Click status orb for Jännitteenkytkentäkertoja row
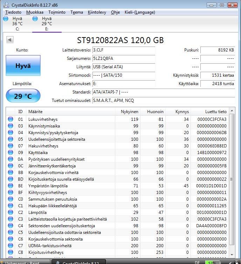The height and width of the screenshot is (264, 241). (x=11, y=166)
